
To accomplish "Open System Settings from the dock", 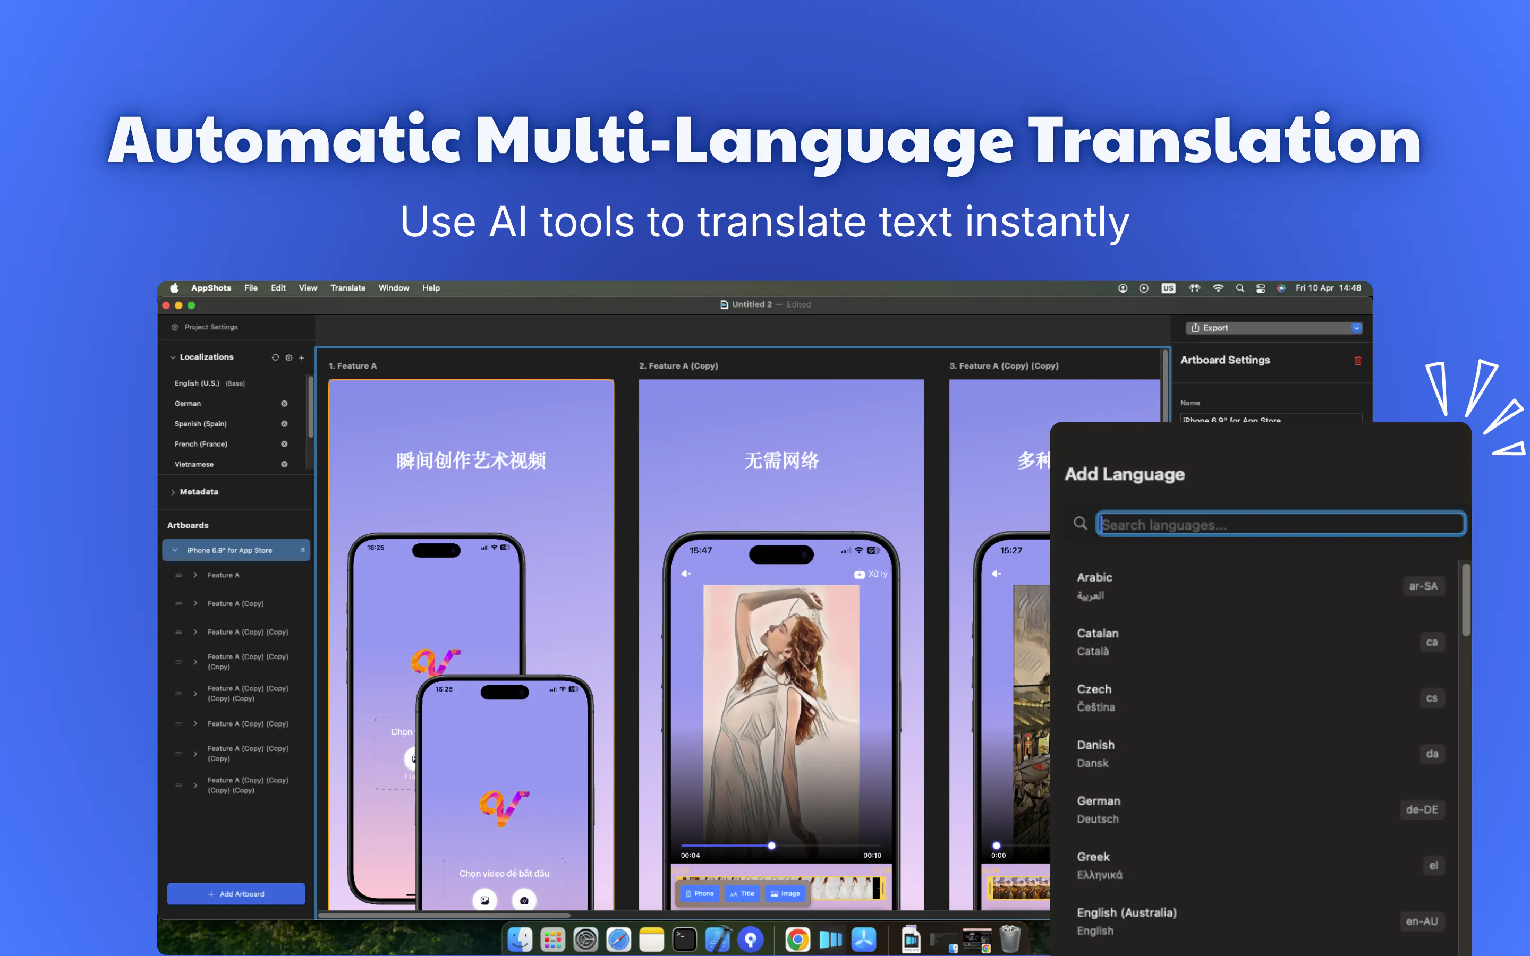I will pyautogui.click(x=586, y=940).
